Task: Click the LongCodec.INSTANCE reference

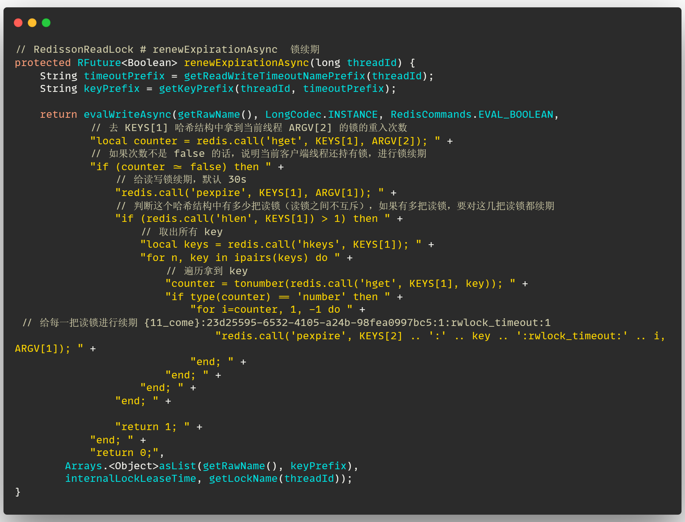Action: [321, 115]
